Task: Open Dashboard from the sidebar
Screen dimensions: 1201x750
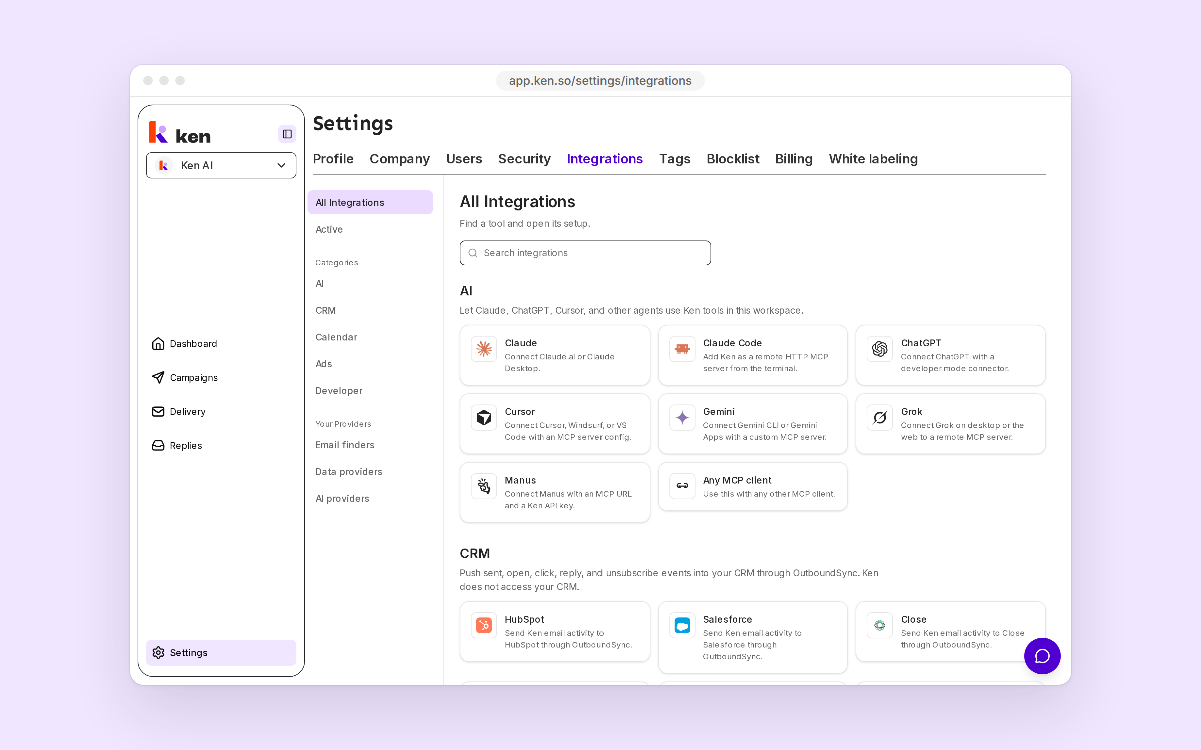Action: 221,344
